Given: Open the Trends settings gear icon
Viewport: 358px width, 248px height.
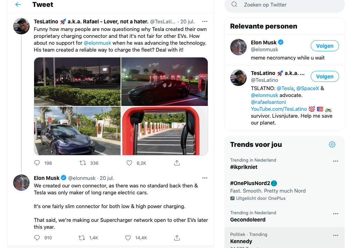Looking at the screenshot, I should pos(332,144).
